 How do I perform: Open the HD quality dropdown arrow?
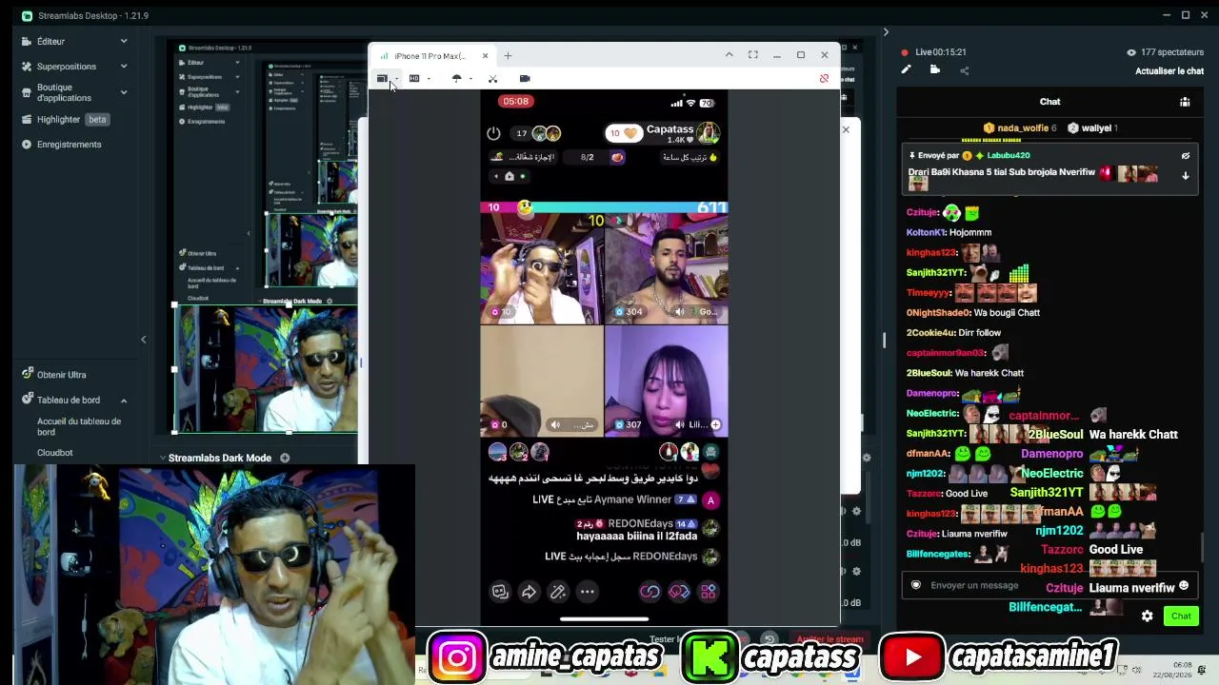coord(429,79)
